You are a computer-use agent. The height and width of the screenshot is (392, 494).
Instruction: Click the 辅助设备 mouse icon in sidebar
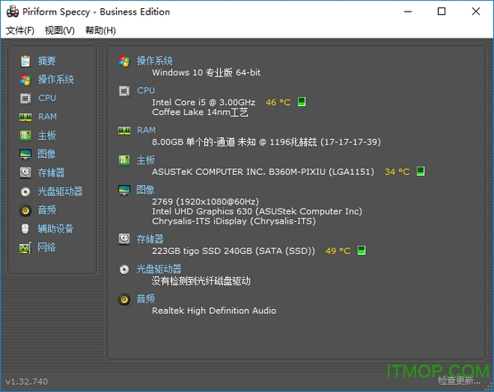tap(26, 228)
